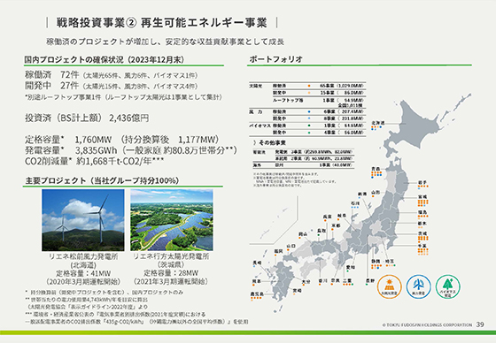Click the CO2削減量 約1,668千t-CO2/年 line
This screenshot has width=496, height=343.
pos(94,161)
